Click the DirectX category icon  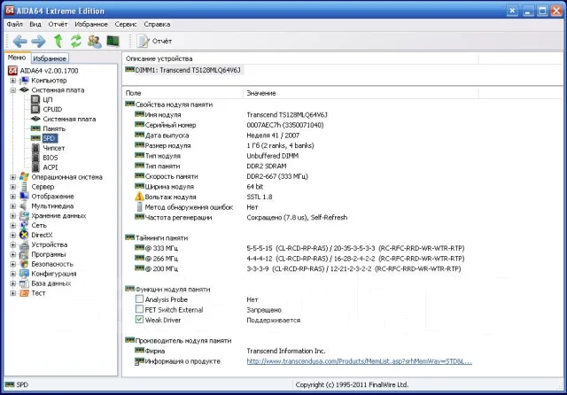point(24,235)
